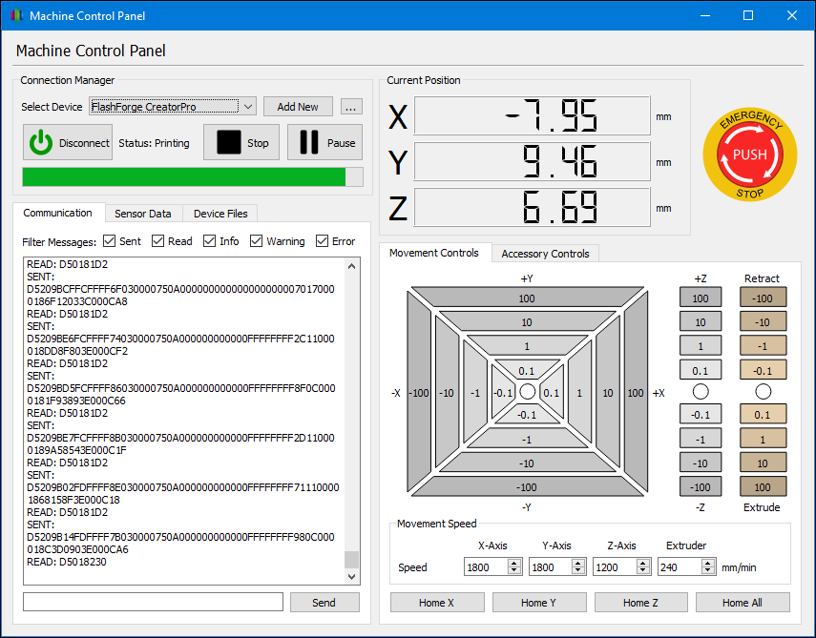Viewport: 816px width, 638px height.
Task: Extrude filament by 100
Action: [763, 487]
